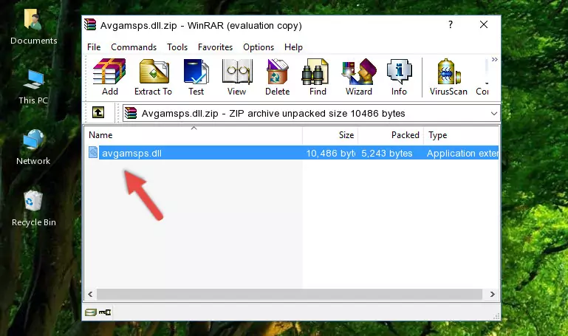Click horizontal scrollbar right arrow
This screenshot has width=568, height=336.
492,294
